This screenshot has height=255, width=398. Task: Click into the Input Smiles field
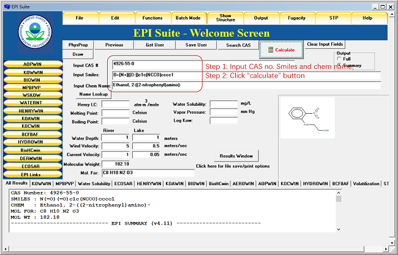[246, 75]
